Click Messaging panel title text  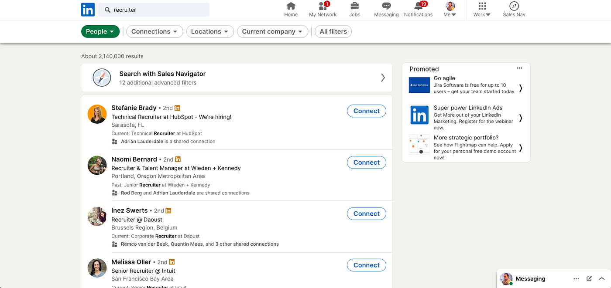[x=530, y=279]
